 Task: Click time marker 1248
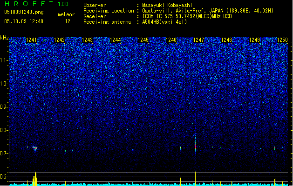[226, 40]
